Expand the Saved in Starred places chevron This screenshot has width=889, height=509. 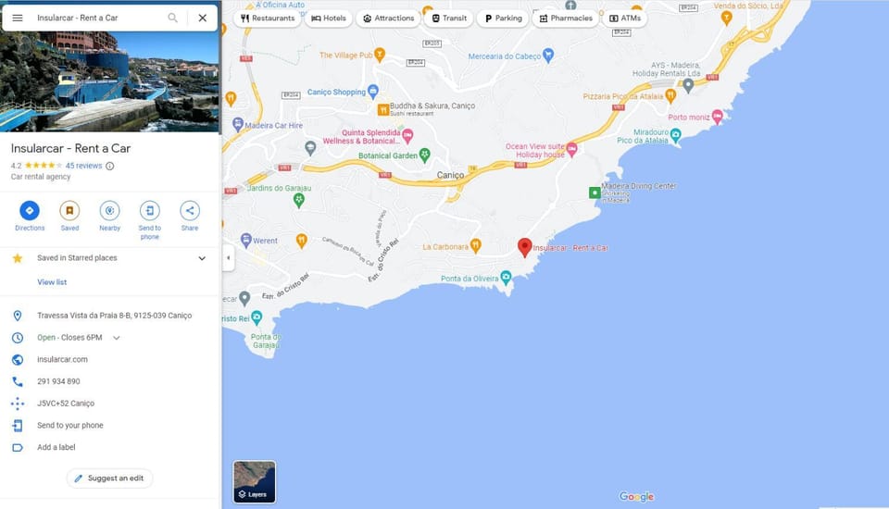[x=202, y=258]
